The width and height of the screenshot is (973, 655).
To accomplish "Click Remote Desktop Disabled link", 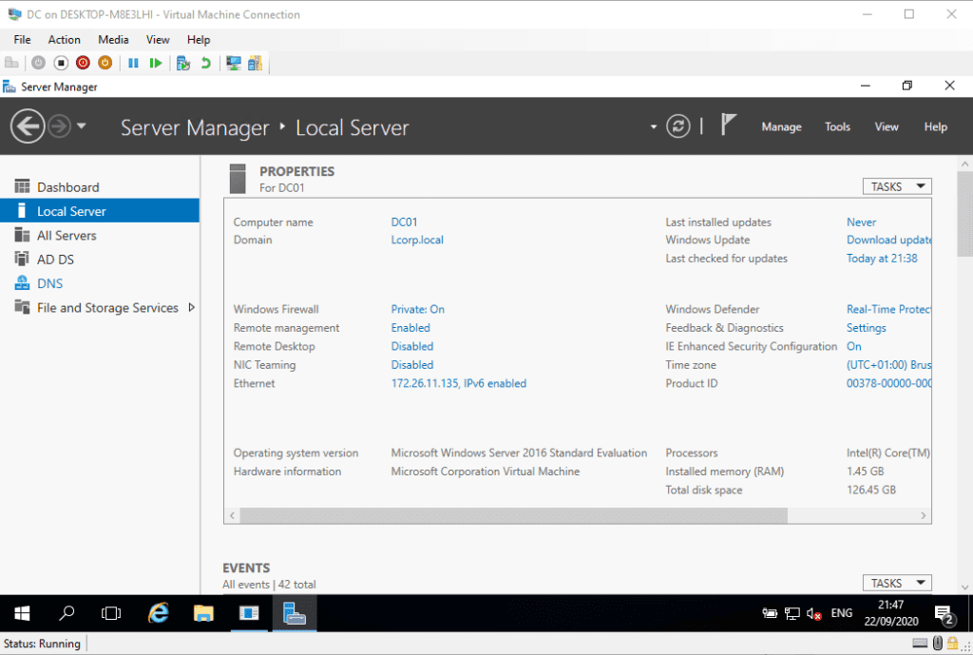I will pyautogui.click(x=412, y=346).
